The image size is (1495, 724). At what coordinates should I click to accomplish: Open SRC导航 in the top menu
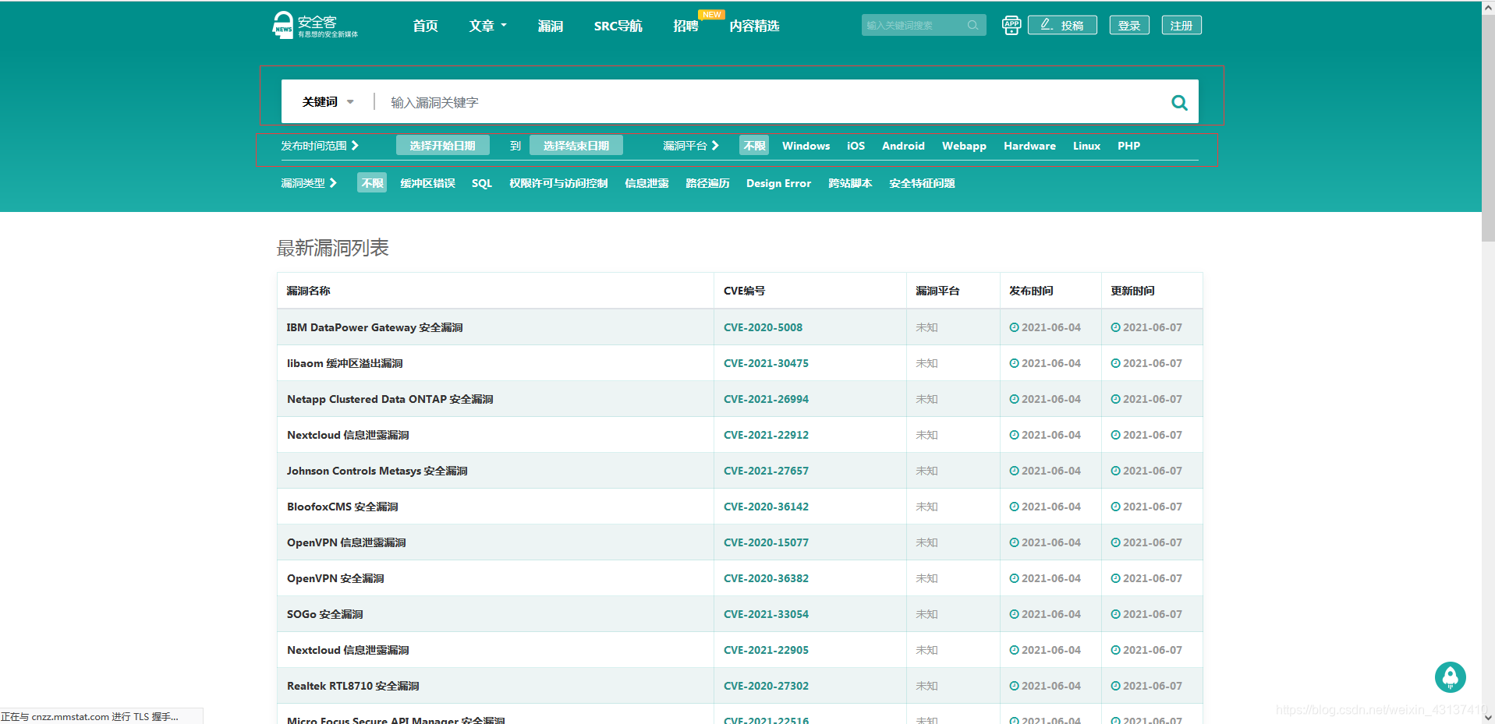click(618, 26)
